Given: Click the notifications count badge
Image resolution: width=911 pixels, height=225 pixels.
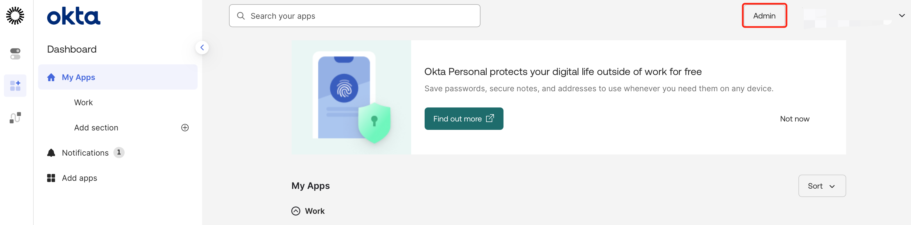Looking at the screenshot, I should [x=119, y=152].
